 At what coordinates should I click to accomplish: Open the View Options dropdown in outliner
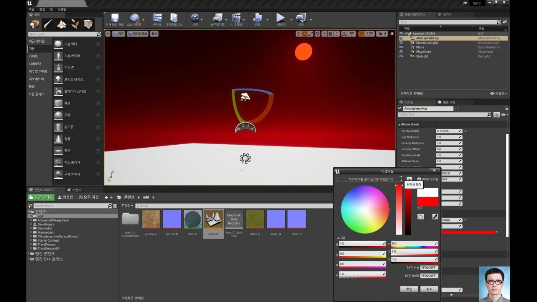(500, 94)
